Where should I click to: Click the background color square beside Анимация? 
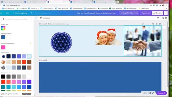pyautogui.click(x=36, y=18)
